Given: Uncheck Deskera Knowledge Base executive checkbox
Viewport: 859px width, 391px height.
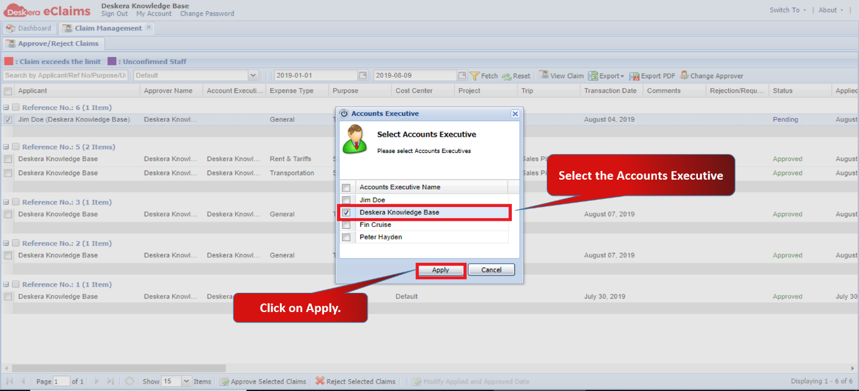Looking at the screenshot, I should coord(346,213).
